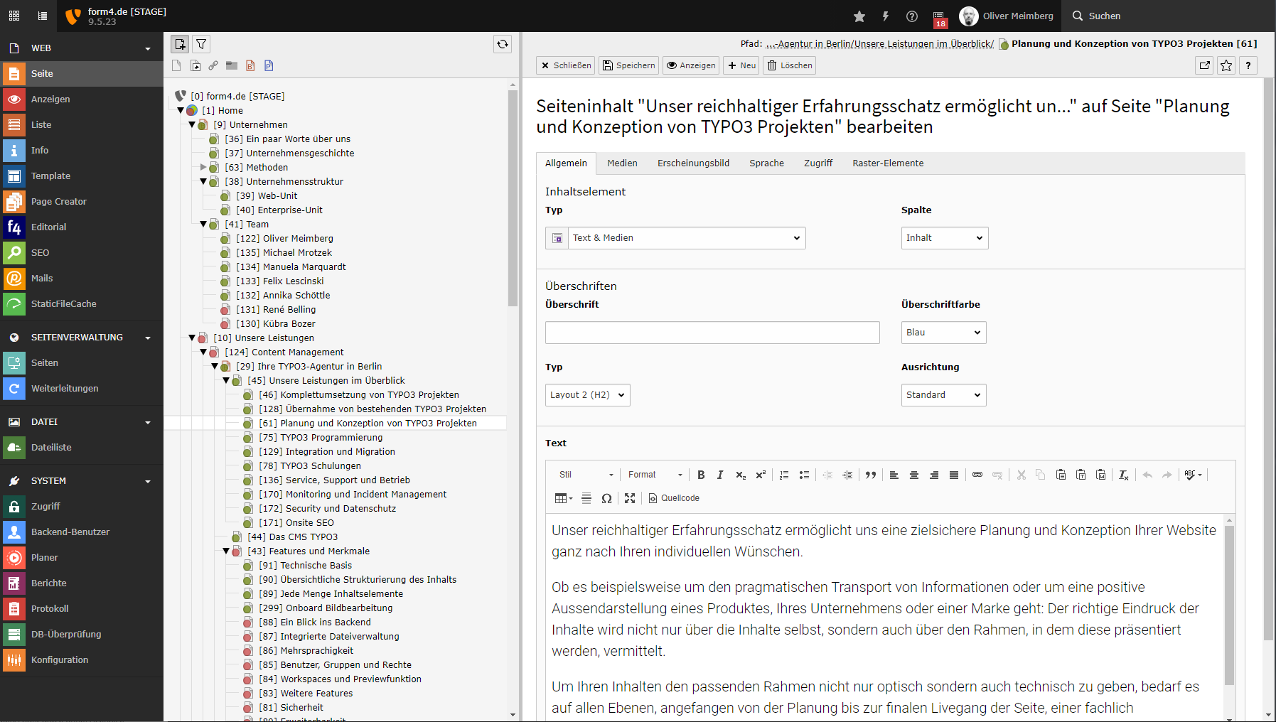Switch to the Medien tab

[x=622, y=163]
